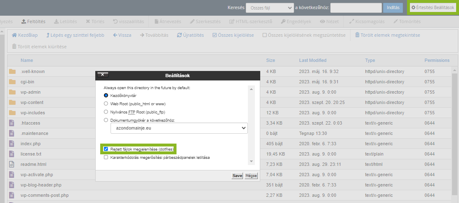The height and width of the screenshot is (203, 459).
Task: Click Lépés egy szinttel feljebb icon
Action: (48, 35)
